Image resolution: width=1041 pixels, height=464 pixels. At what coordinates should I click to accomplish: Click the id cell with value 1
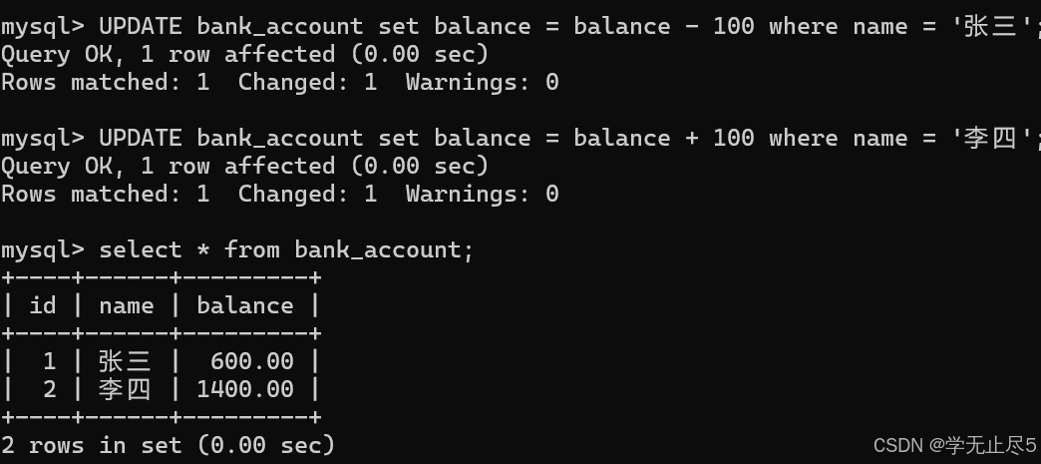[50, 361]
